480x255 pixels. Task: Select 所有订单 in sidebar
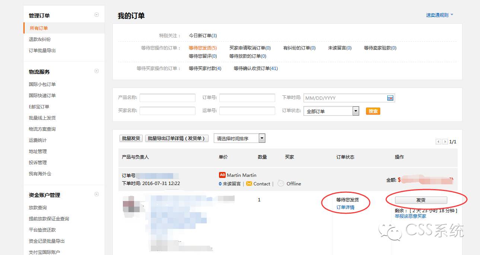coord(39,28)
